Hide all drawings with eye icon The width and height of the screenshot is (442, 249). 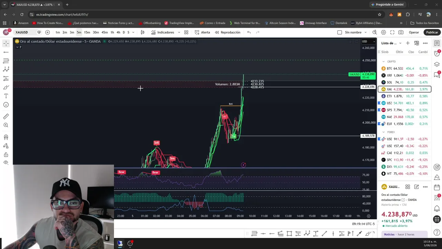[6, 163]
